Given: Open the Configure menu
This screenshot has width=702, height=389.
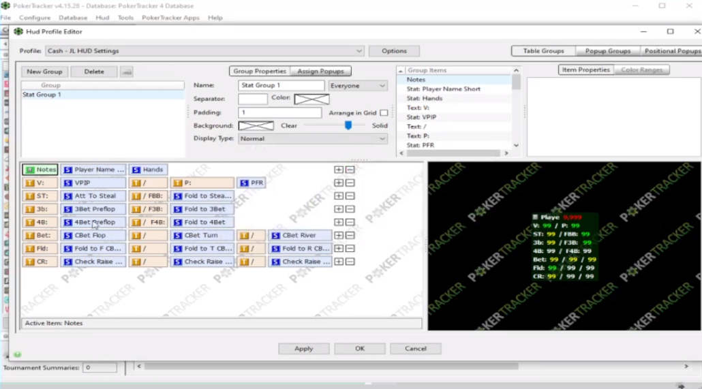Looking at the screenshot, I should pos(35,18).
